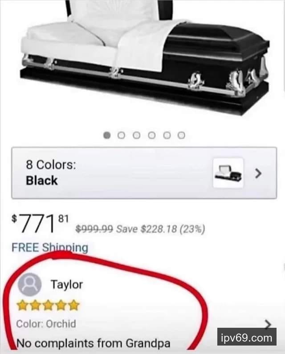Open review details with right chevron
The width and height of the screenshot is (285, 354).
click(268, 324)
